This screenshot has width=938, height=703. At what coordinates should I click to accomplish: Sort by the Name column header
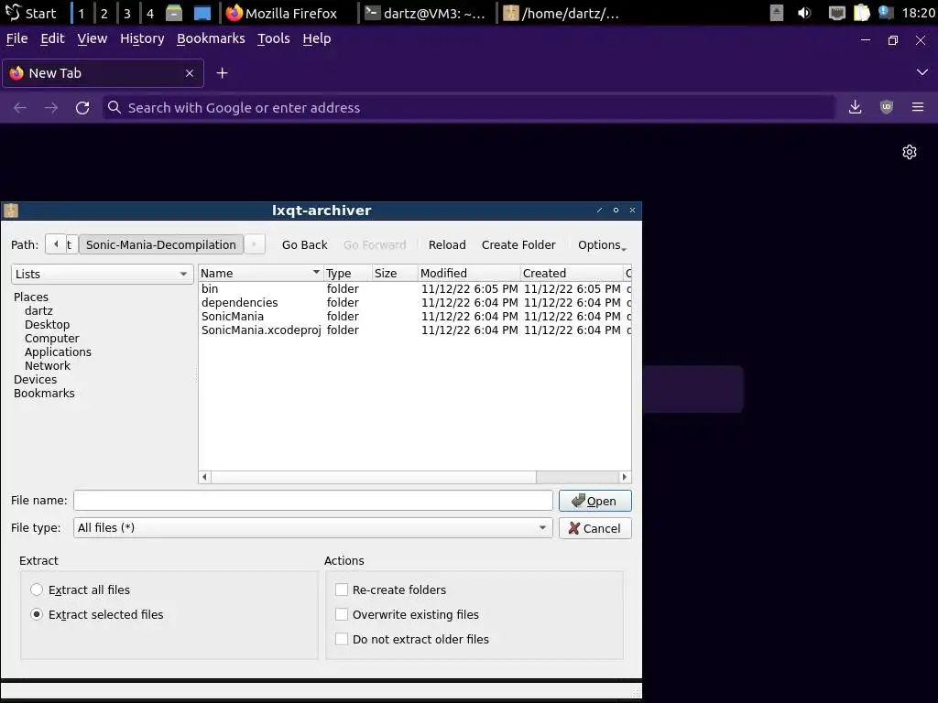(260, 273)
